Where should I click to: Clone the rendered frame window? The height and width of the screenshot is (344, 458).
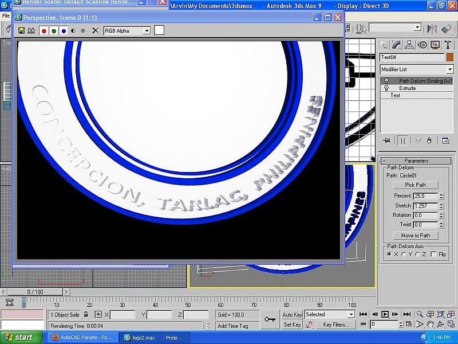click(31, 30)
